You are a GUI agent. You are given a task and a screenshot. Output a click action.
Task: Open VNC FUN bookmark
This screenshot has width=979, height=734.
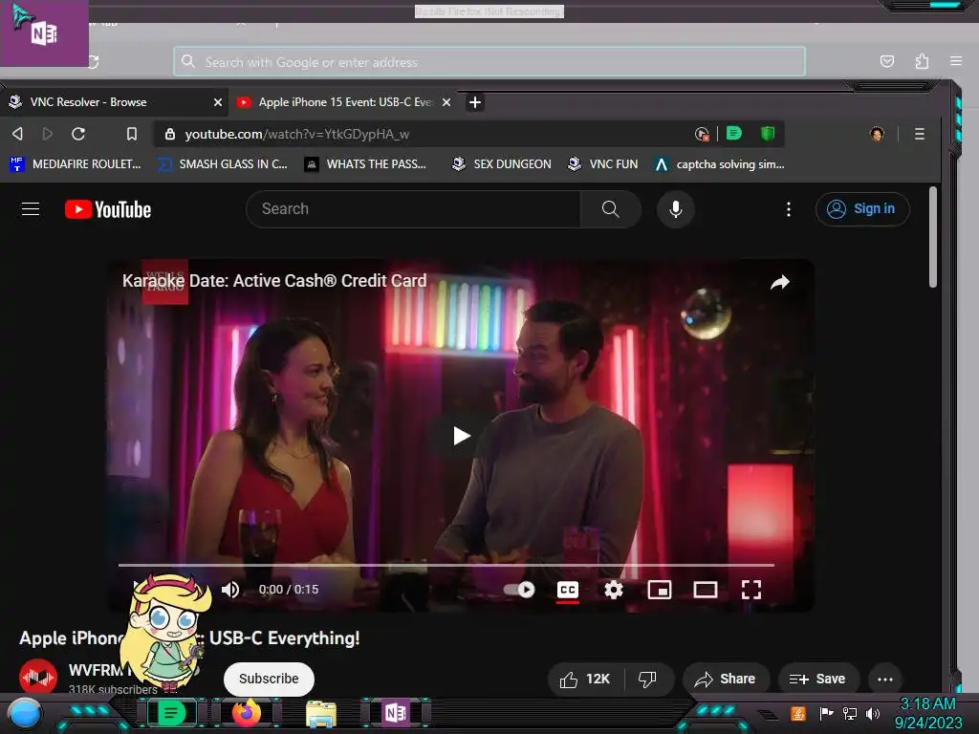(x=602, y=164)
